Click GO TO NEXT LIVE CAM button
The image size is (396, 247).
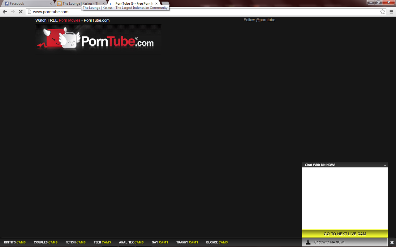pos(345,234)
